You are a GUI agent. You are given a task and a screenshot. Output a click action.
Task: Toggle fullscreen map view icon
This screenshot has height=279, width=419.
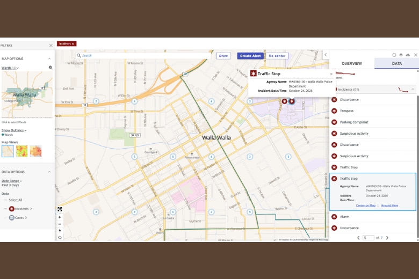60,209
